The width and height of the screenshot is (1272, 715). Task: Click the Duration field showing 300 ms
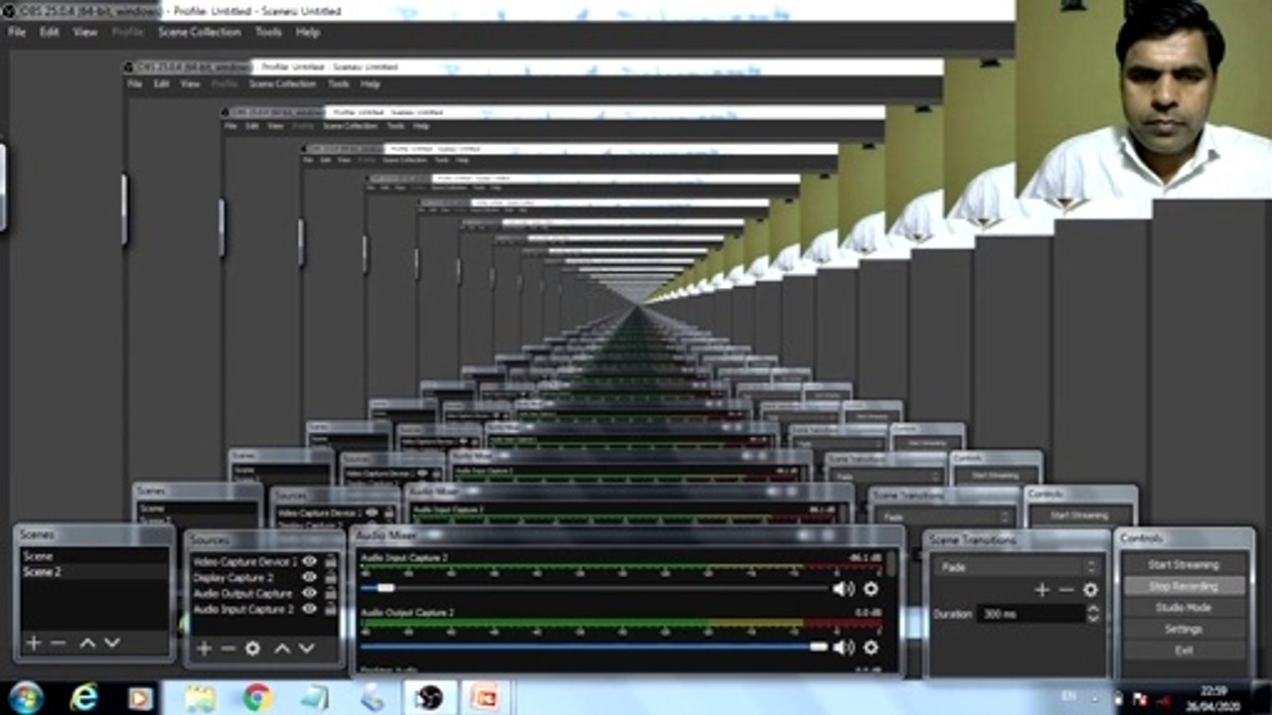(1031, 614)
